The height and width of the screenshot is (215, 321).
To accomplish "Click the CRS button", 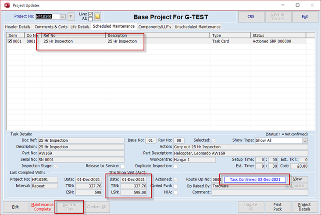I will point(250,17).
